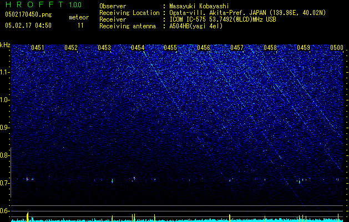This screenshot has width=349, height=222.
Task: Click the 0.8 kHz axis label
Action: (4, 155)
